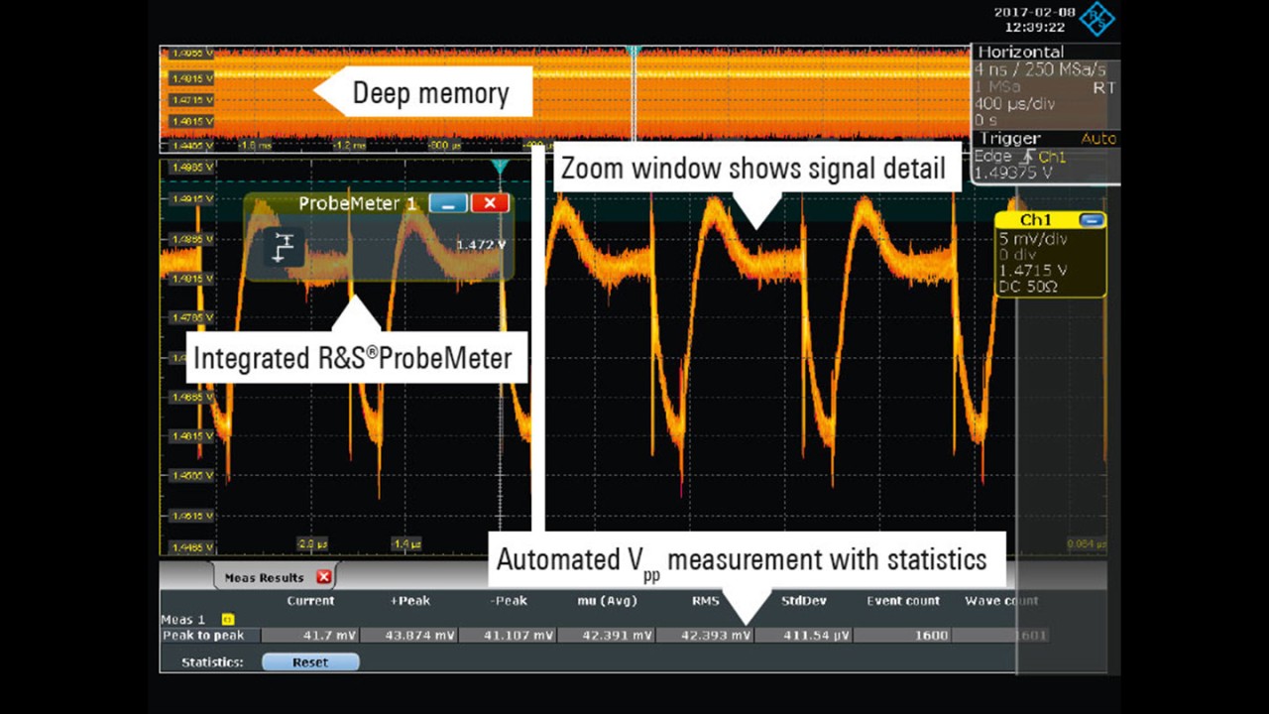Close the ProbeMeter 1 window

tap(489, 203)
